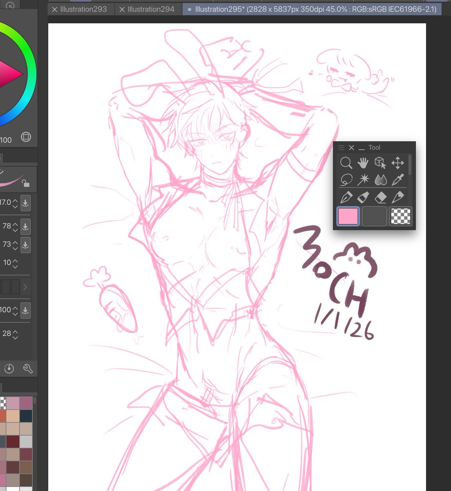The image size is (451, 491).
Task: Close the Illustration294 tab
Action: tap(122, 9)
